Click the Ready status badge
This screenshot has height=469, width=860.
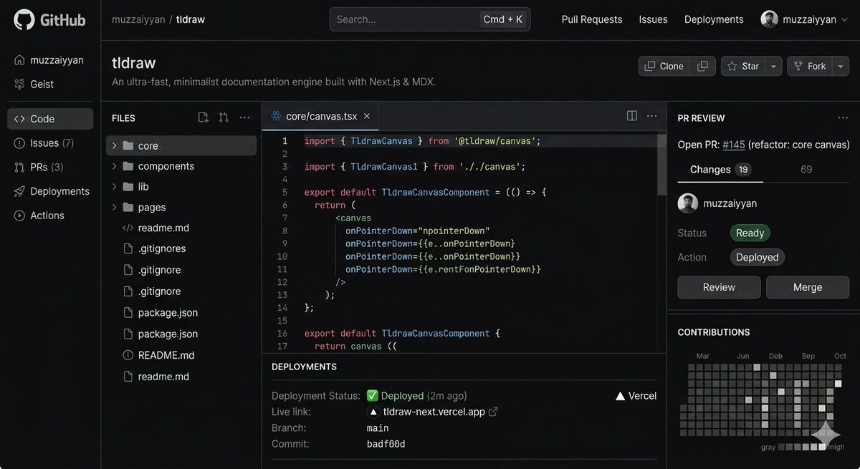pyautogui.click(x=750, y=233)
